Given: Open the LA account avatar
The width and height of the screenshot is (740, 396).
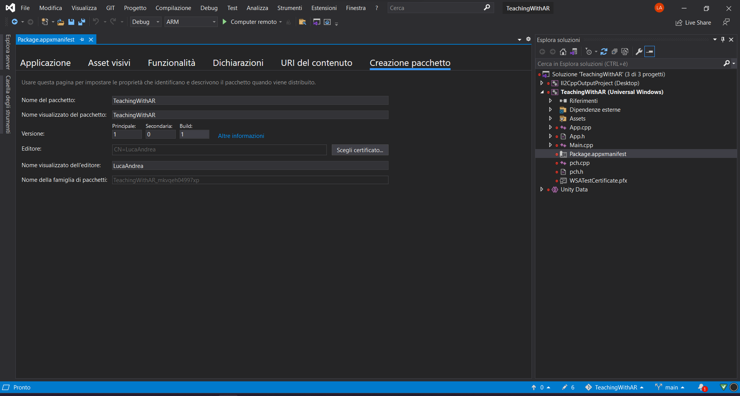Looking at the screenshot, I should [x=659, y=8].
